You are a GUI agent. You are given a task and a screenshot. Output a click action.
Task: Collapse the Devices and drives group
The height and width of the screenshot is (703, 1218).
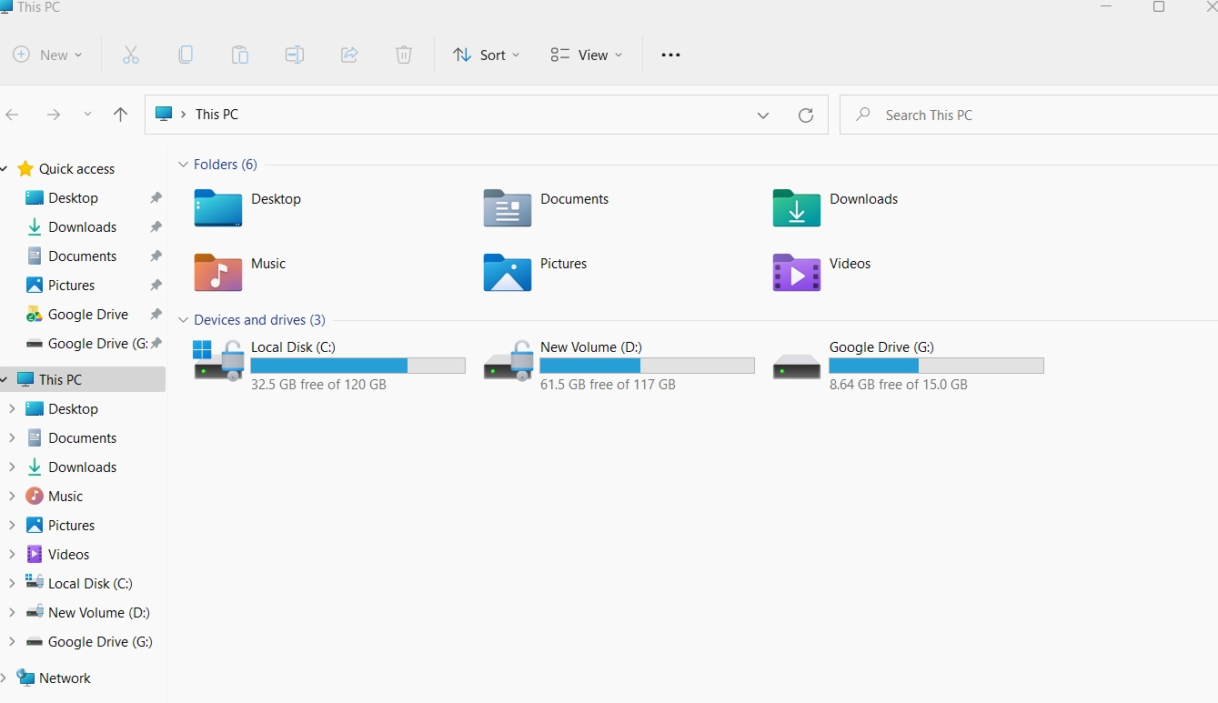[x=184, y=320]
